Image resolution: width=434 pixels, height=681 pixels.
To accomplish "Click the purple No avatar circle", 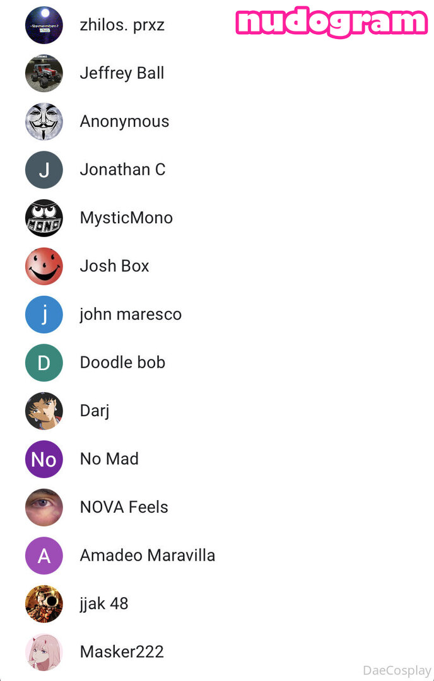I will tap(44, 458).
